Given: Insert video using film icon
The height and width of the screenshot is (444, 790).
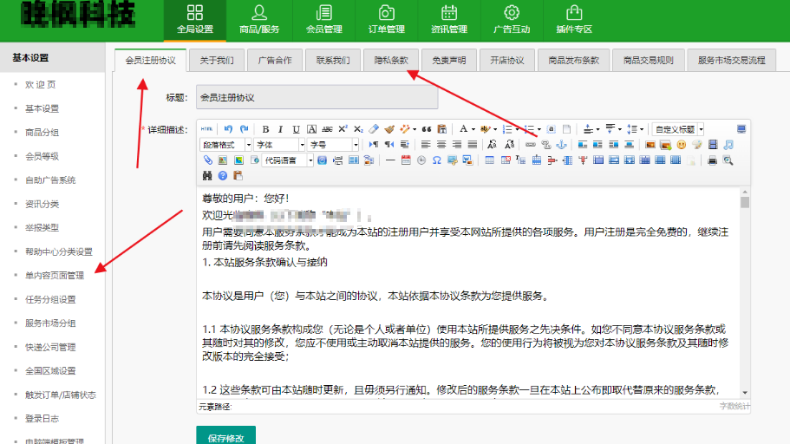Looking at the screenshot, I should click(x=713, y=145).
